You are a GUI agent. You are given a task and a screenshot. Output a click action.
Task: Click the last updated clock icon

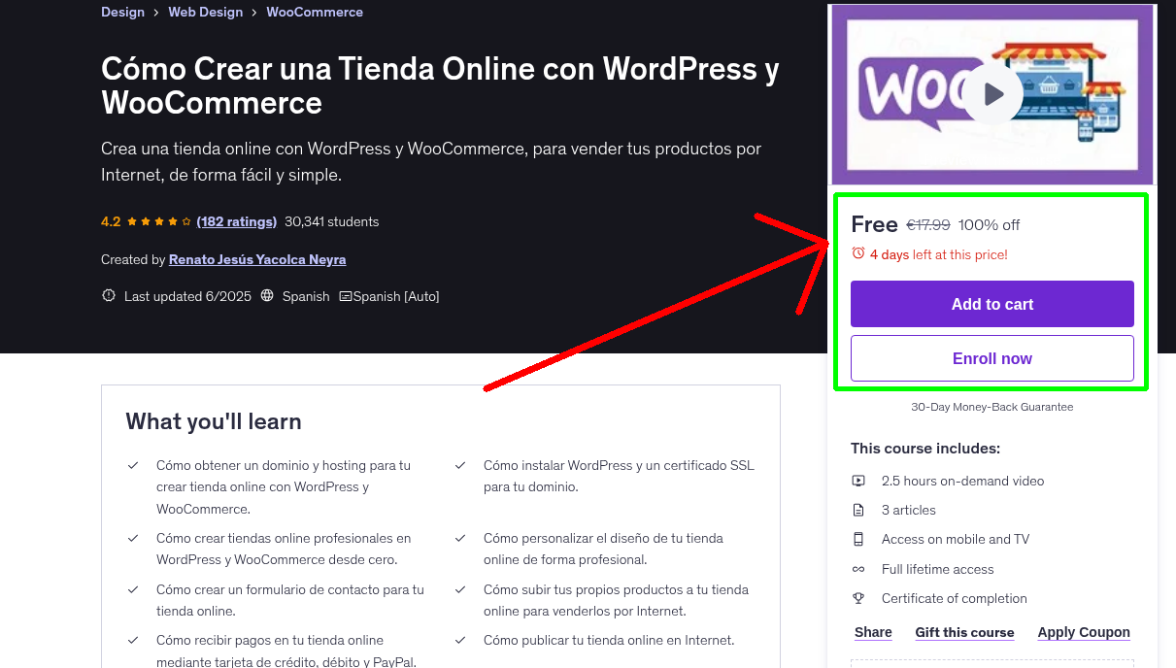[108, 295]
